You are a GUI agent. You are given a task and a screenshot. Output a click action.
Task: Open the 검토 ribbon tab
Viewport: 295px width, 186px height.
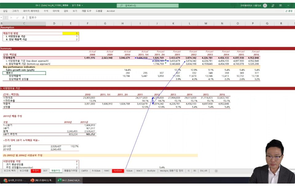pyautogui.click(x=66, y=11)
